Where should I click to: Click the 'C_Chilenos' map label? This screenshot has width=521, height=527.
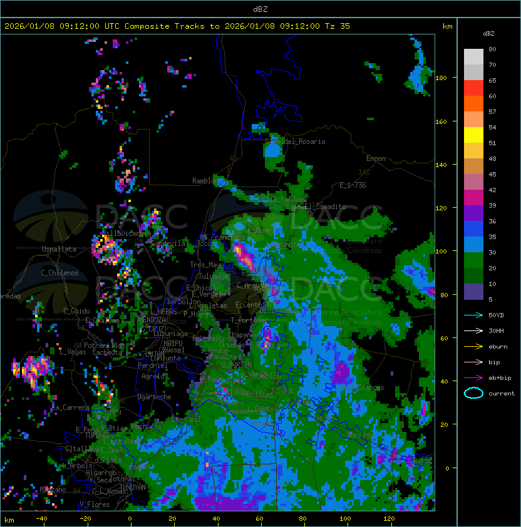click(59, 273)
